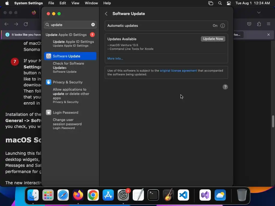This screenshot has width=275, height=206.
Task: Click the Update Apple ID Settings sub-result
Action: 73,43
